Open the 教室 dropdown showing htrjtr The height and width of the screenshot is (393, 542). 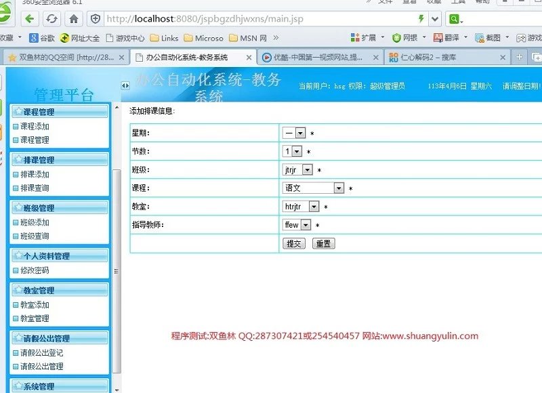tap(314, 207)
